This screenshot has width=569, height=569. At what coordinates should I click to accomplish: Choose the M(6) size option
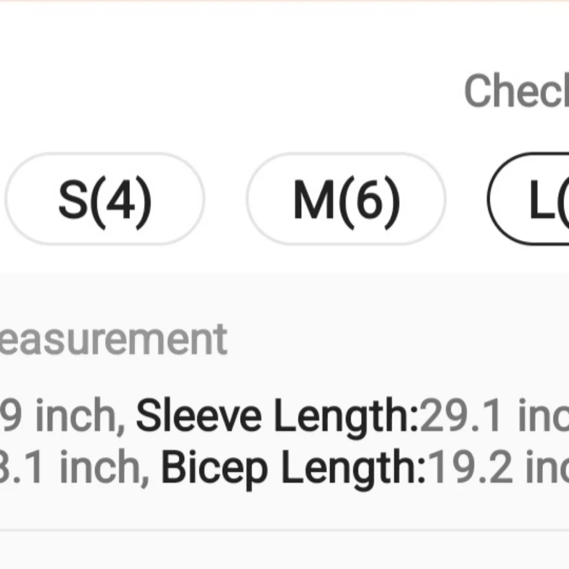coord(346,200)
